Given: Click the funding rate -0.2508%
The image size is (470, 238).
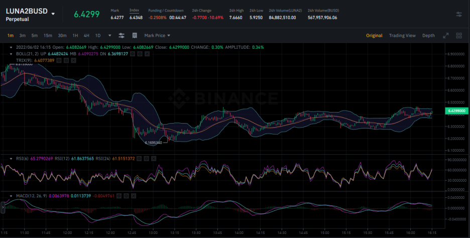Looking at the screenshot, I should (157, 18).
